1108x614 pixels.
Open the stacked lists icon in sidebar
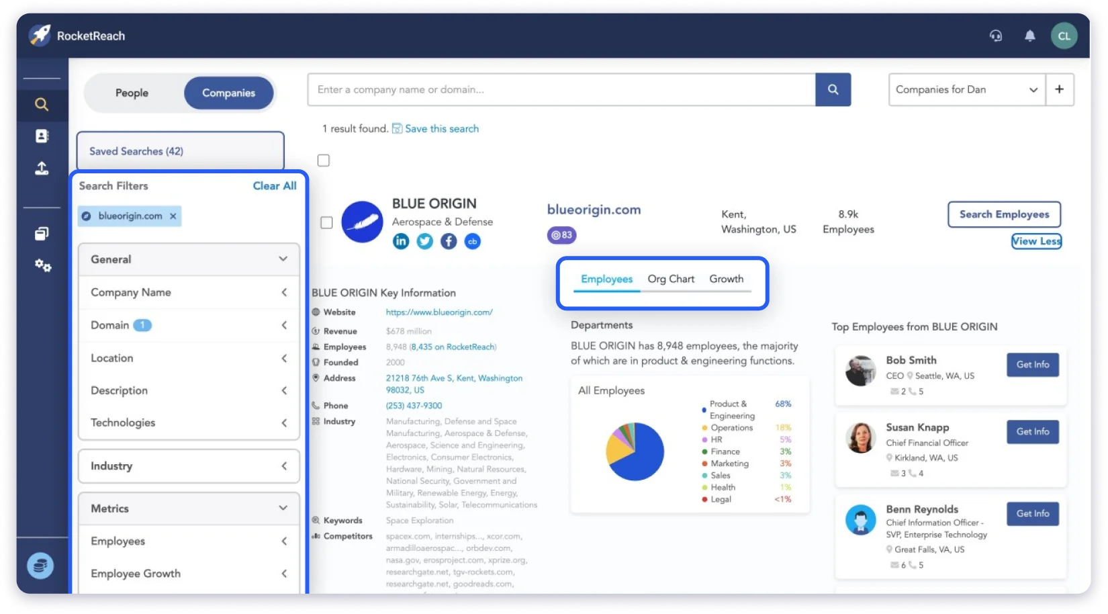[42, 234]
